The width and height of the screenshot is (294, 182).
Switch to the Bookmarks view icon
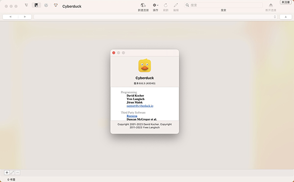click(x=36, y=5)
